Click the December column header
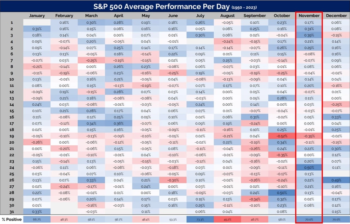The image size is (350, 224). (x=336, y=16)
